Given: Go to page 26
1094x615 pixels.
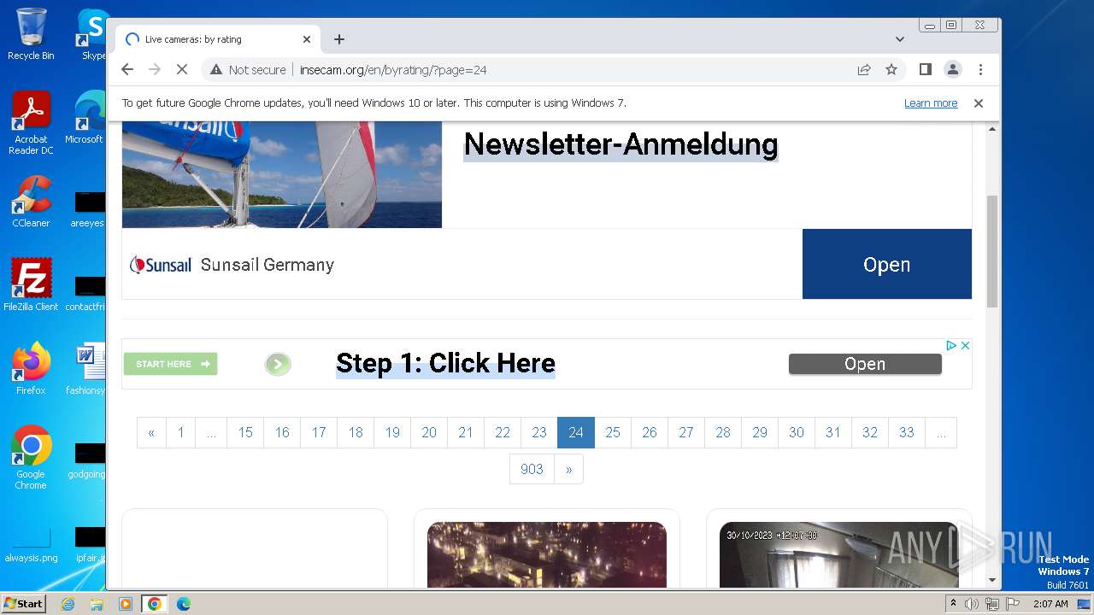Looking at the screenshot, I should tap(650, 432).
